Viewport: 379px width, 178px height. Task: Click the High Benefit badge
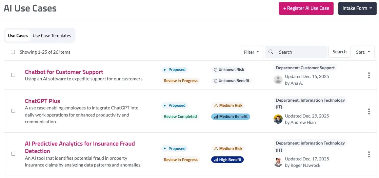click(x=227, y=160)
